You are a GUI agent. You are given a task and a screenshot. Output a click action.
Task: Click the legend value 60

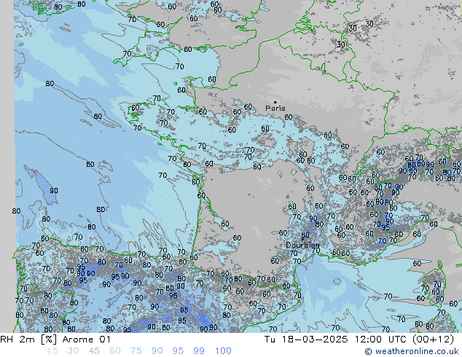115,351
